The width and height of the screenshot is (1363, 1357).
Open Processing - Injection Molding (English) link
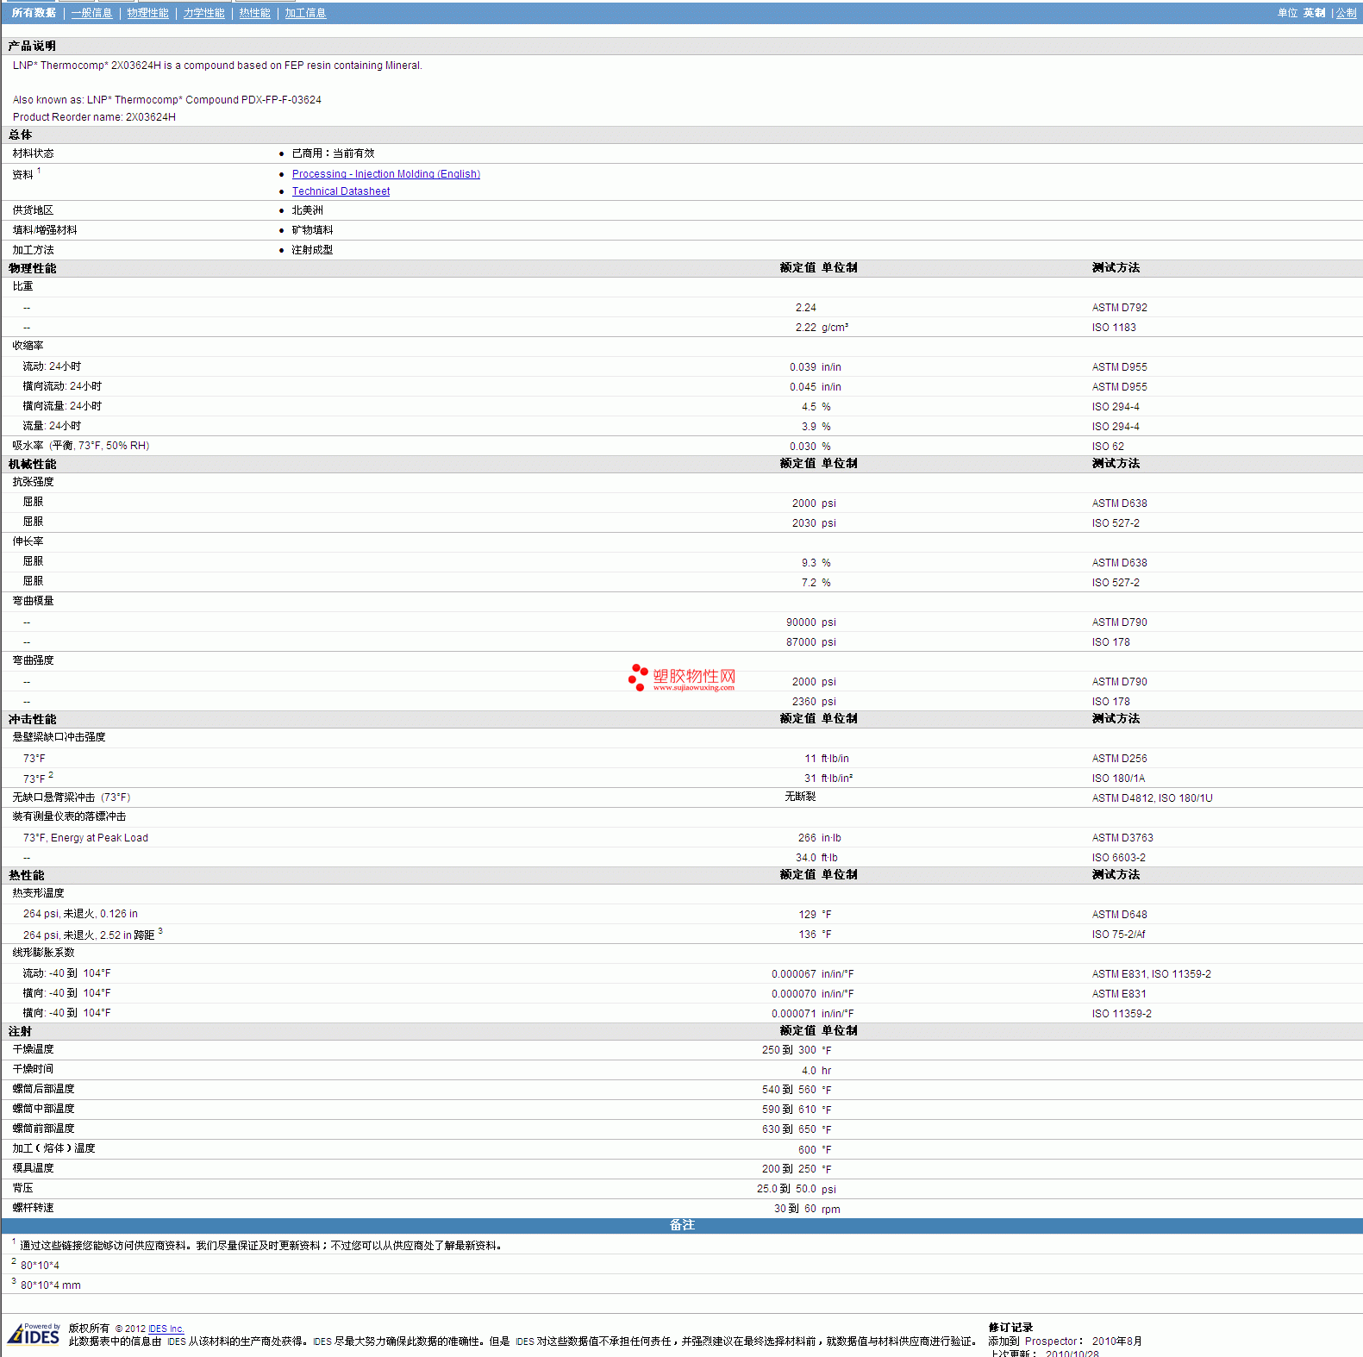[x=385, y=174]
